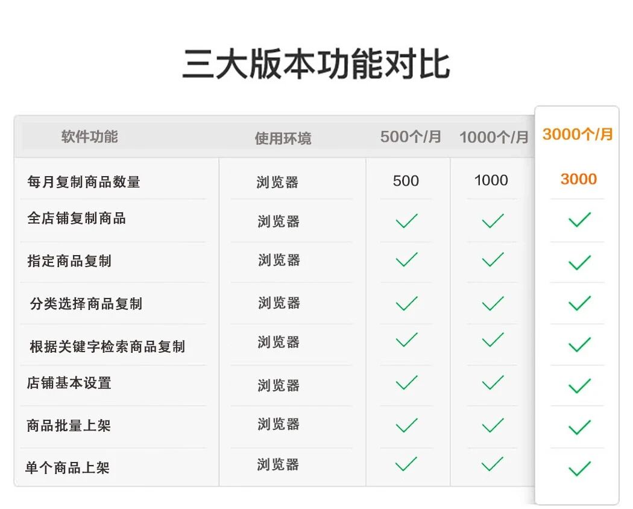Click the checkmark for 分类选择商品复制 in 3000个/月 column
This screenshot has height=509, width=633.
(576, 302)
